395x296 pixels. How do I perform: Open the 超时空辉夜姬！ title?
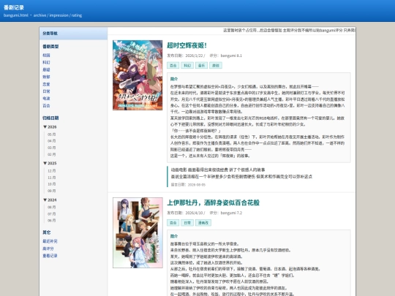pyautogui.click(x=187, y=45)
